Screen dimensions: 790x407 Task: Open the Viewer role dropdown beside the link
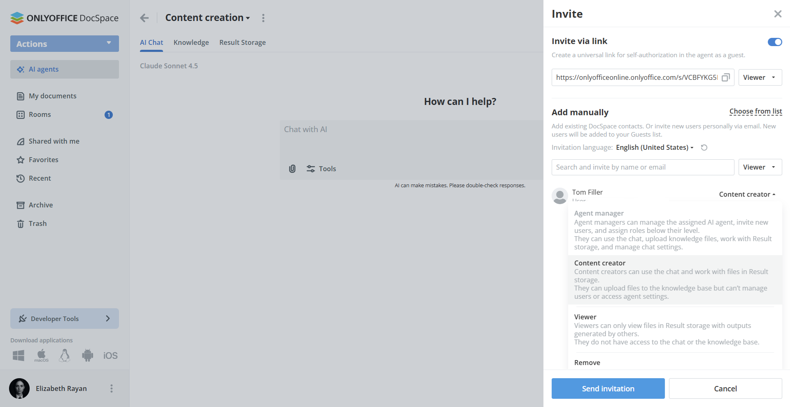pos(760,77)
